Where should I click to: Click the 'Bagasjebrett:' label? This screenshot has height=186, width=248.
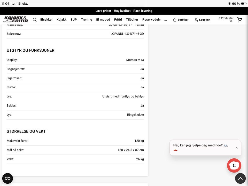coord(16,69)
